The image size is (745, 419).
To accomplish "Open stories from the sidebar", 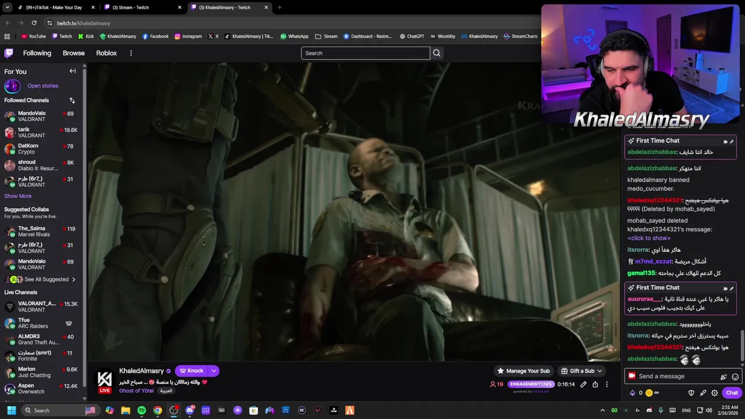I will coord(42,86).
